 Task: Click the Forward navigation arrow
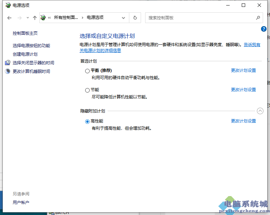pos(20,18)
